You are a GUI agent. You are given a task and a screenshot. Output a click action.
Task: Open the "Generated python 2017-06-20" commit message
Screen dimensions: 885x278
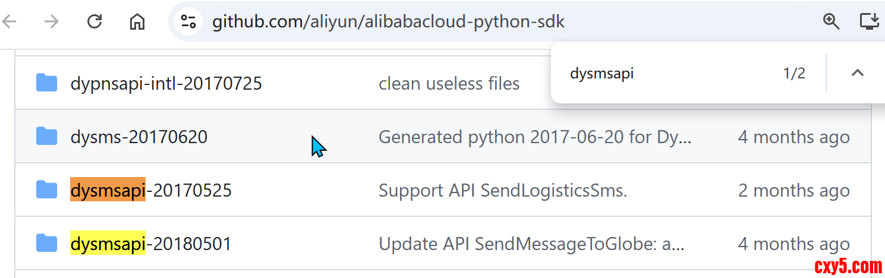[x=534, y=137]
